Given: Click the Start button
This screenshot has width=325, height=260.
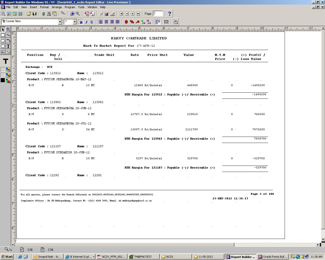Looking at the screenshot, I should coord(7,257).
